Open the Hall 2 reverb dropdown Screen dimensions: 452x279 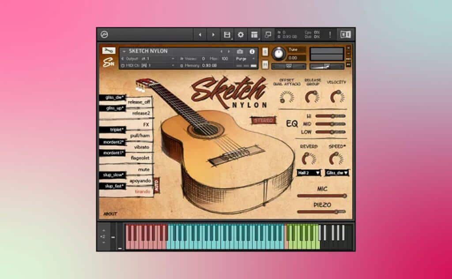[309, 173]
